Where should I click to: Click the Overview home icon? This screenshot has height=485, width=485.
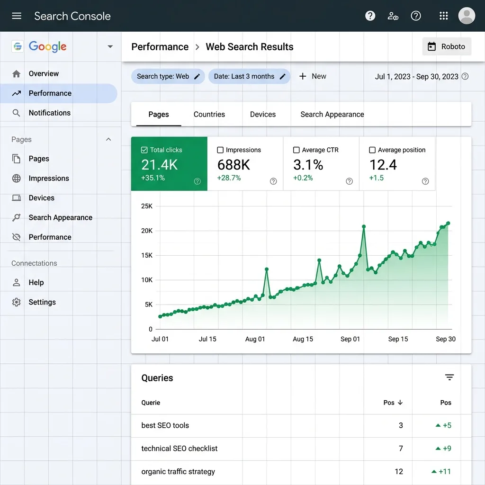coord(17,73)
